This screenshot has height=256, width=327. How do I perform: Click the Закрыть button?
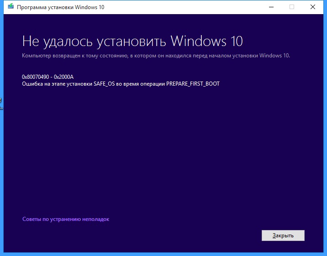coord(283,236)
